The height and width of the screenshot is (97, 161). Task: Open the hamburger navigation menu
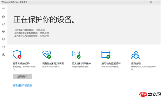(x=3, y=8)
